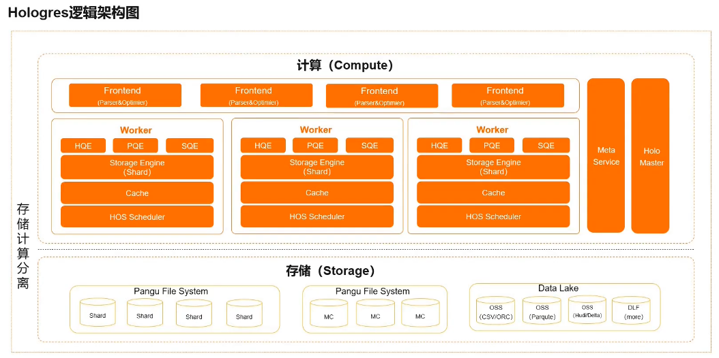Viewport: 719px width, 358px height.
Task: Select SQE in the middle Worker
Action: pos(370,146)
